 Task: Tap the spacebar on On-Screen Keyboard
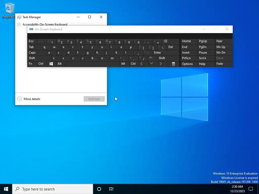click(x=93, y=64)
